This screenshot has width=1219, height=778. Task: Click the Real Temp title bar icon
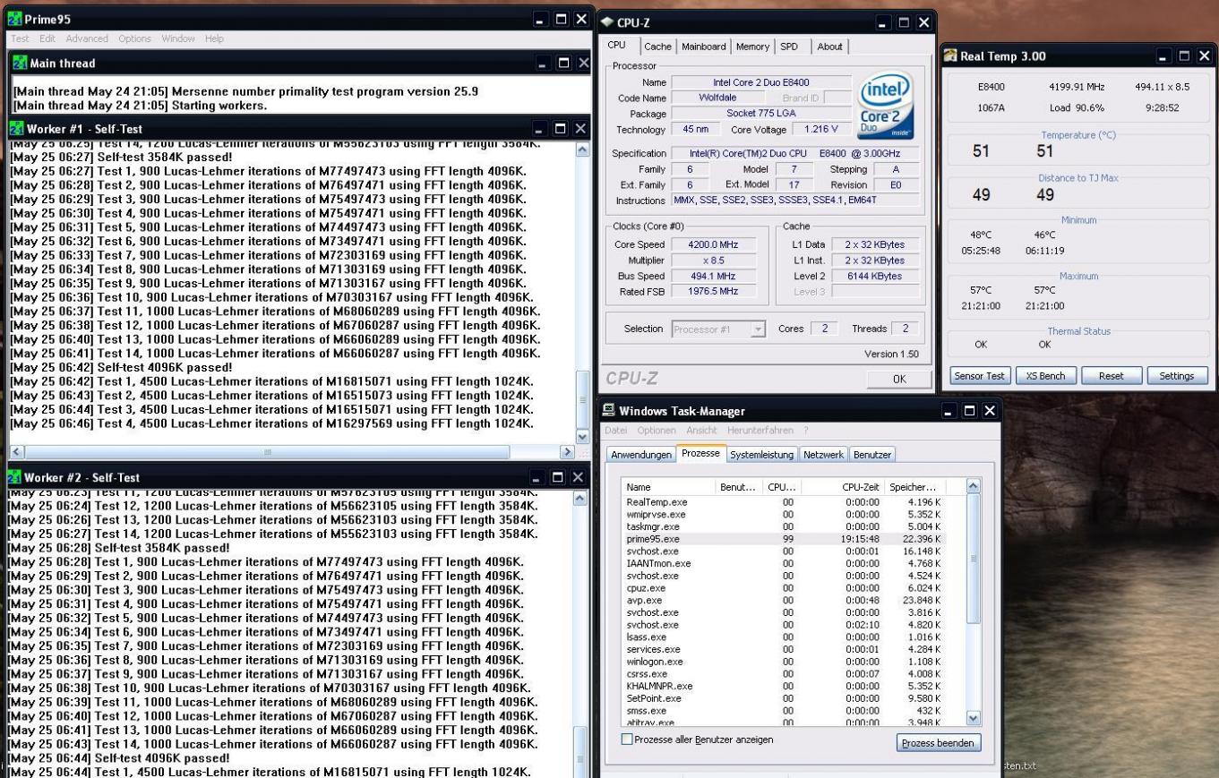[x=950, y=56]
